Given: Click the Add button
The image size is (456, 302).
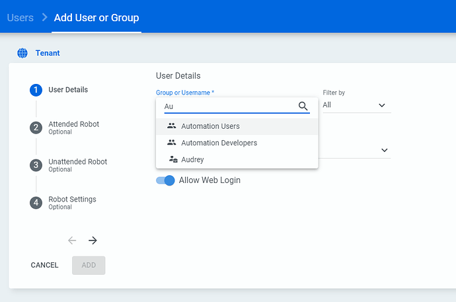Looking at the screenshot, I should pos(89,265).
